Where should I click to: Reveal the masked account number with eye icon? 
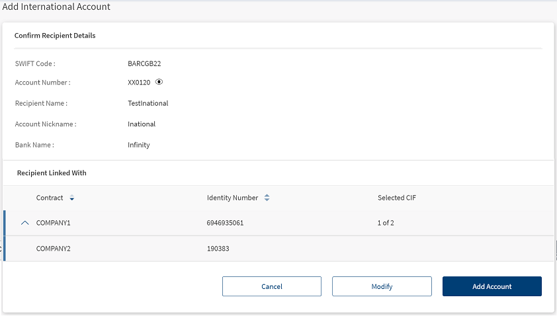[159, 82]
